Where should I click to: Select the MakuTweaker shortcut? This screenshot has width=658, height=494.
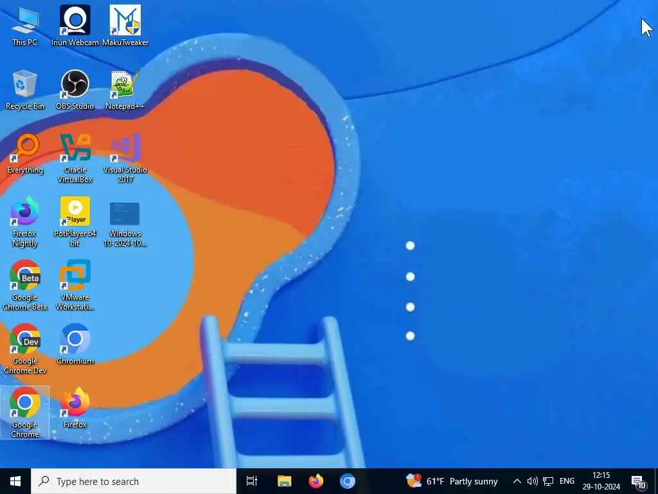[x=125, y=26]
